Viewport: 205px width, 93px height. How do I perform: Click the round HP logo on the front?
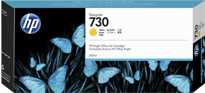[x=31, y=24]
